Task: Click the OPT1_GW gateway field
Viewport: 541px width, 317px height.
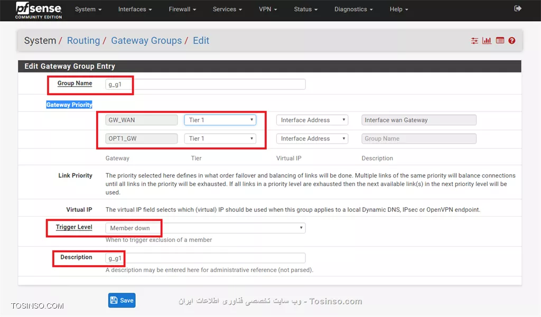Action: (x=142, y=138)
